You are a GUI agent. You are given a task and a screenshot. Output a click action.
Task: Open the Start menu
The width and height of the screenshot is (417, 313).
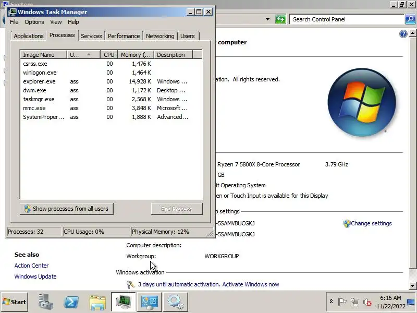15,302
